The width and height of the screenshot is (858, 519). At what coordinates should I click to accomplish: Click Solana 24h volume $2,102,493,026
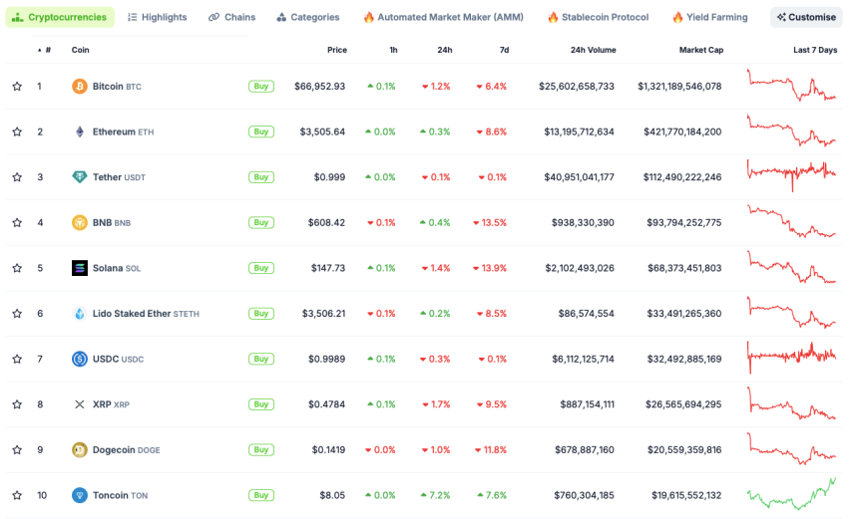pyautogui.click(x=580, y=268)
